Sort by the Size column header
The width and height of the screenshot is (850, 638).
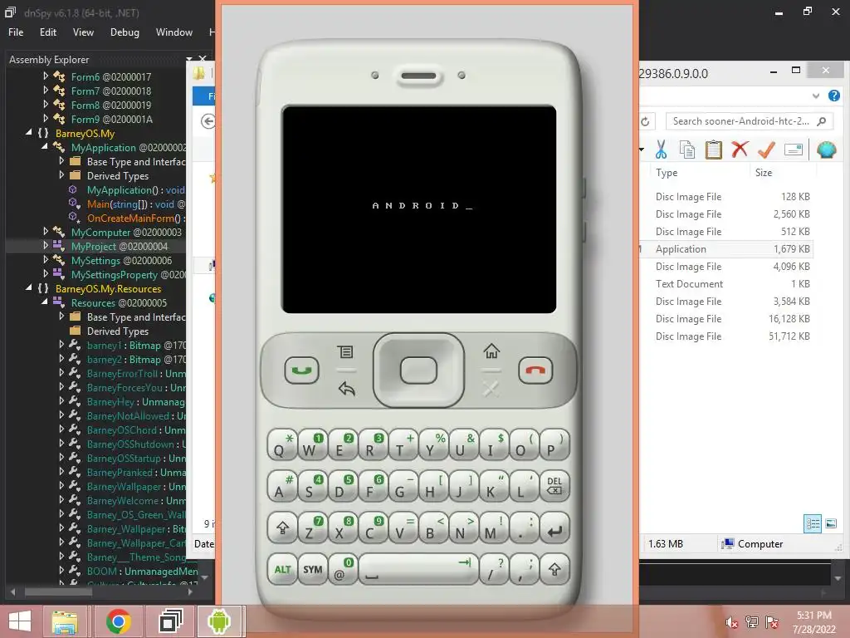[764, 173]
